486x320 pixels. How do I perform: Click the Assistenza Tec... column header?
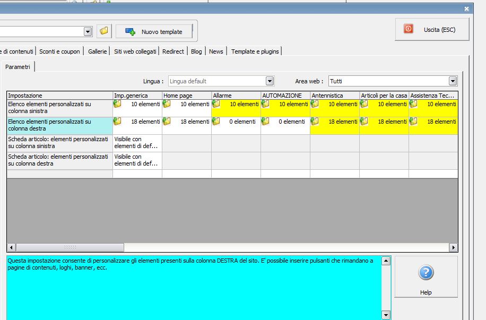433,96
